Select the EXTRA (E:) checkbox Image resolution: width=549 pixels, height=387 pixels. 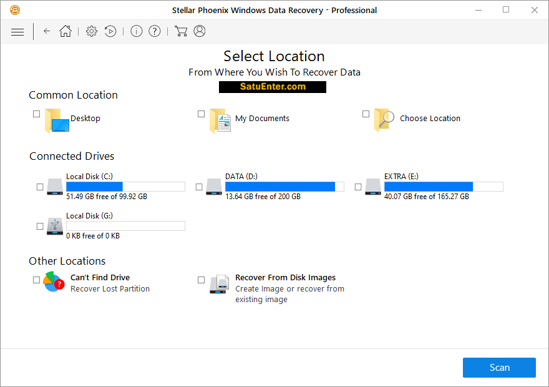tap(358, 187)
